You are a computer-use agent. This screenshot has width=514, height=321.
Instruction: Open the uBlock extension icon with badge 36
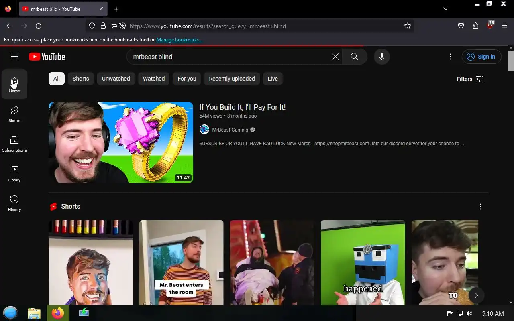490,25
